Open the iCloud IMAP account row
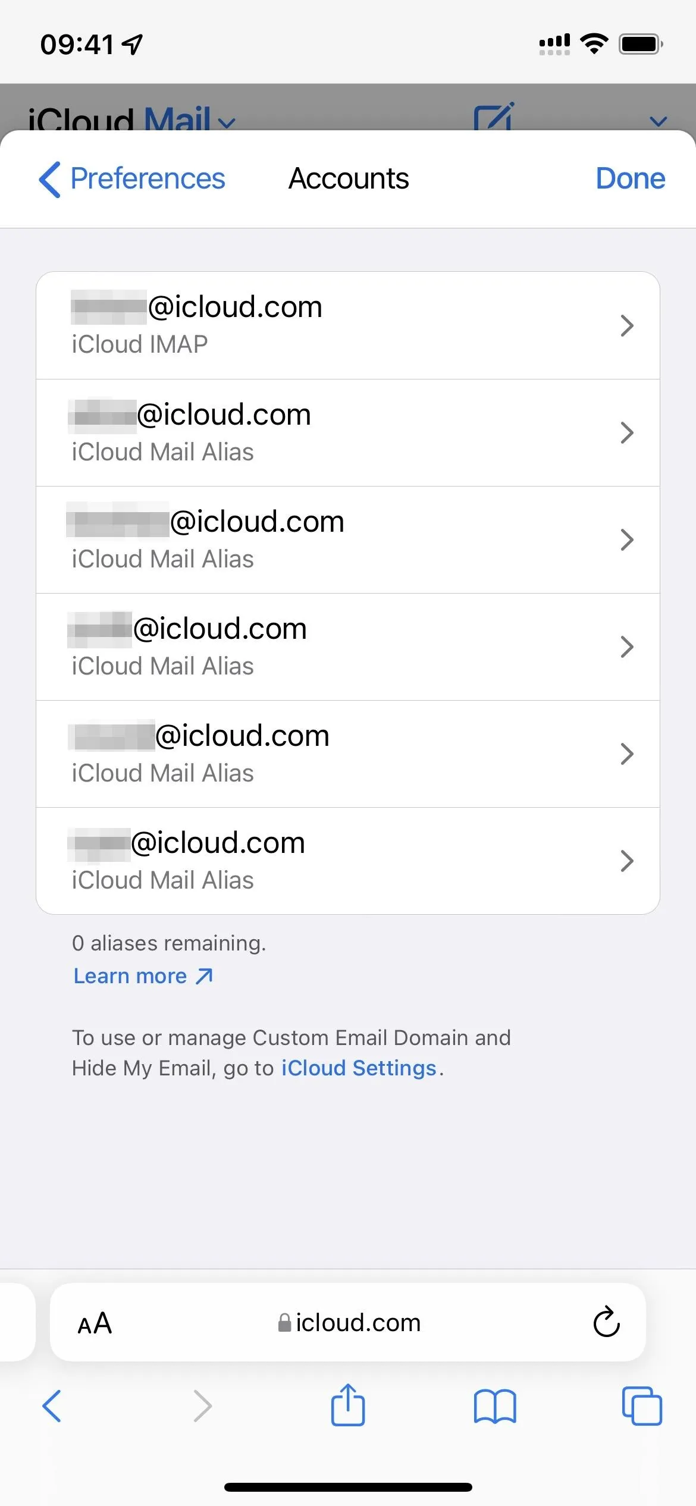 [348, 325]
